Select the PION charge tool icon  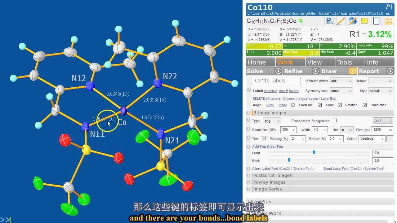(329, 21)
